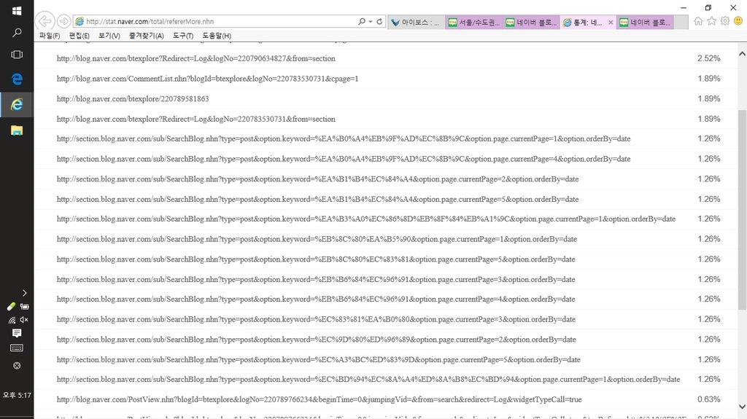Click the %EC%83%81 currentPage=5 search URL
Image resolution: width=747 pixels, height=419 pixels.
(316, 259)
